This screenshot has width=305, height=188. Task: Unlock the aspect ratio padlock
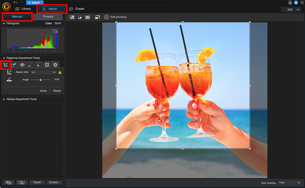[x=60, y=72]
